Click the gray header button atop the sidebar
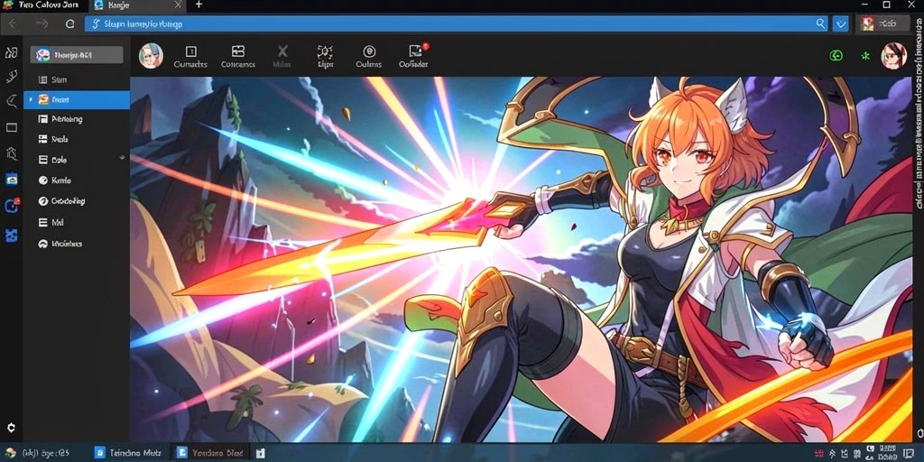This screenshot has width=924, height=462. tap(77, 55)
